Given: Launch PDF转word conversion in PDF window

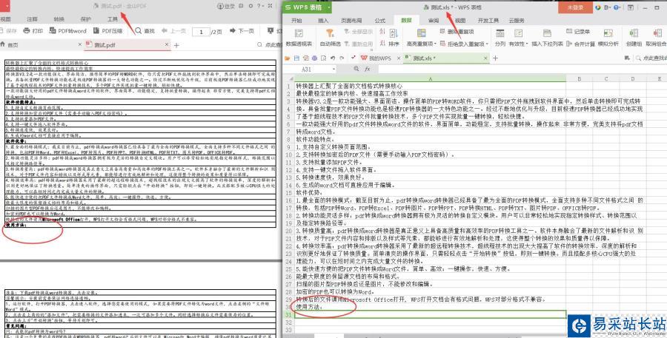Looking at the screenshot, I should pyautogui.click(x=67, y=31).
